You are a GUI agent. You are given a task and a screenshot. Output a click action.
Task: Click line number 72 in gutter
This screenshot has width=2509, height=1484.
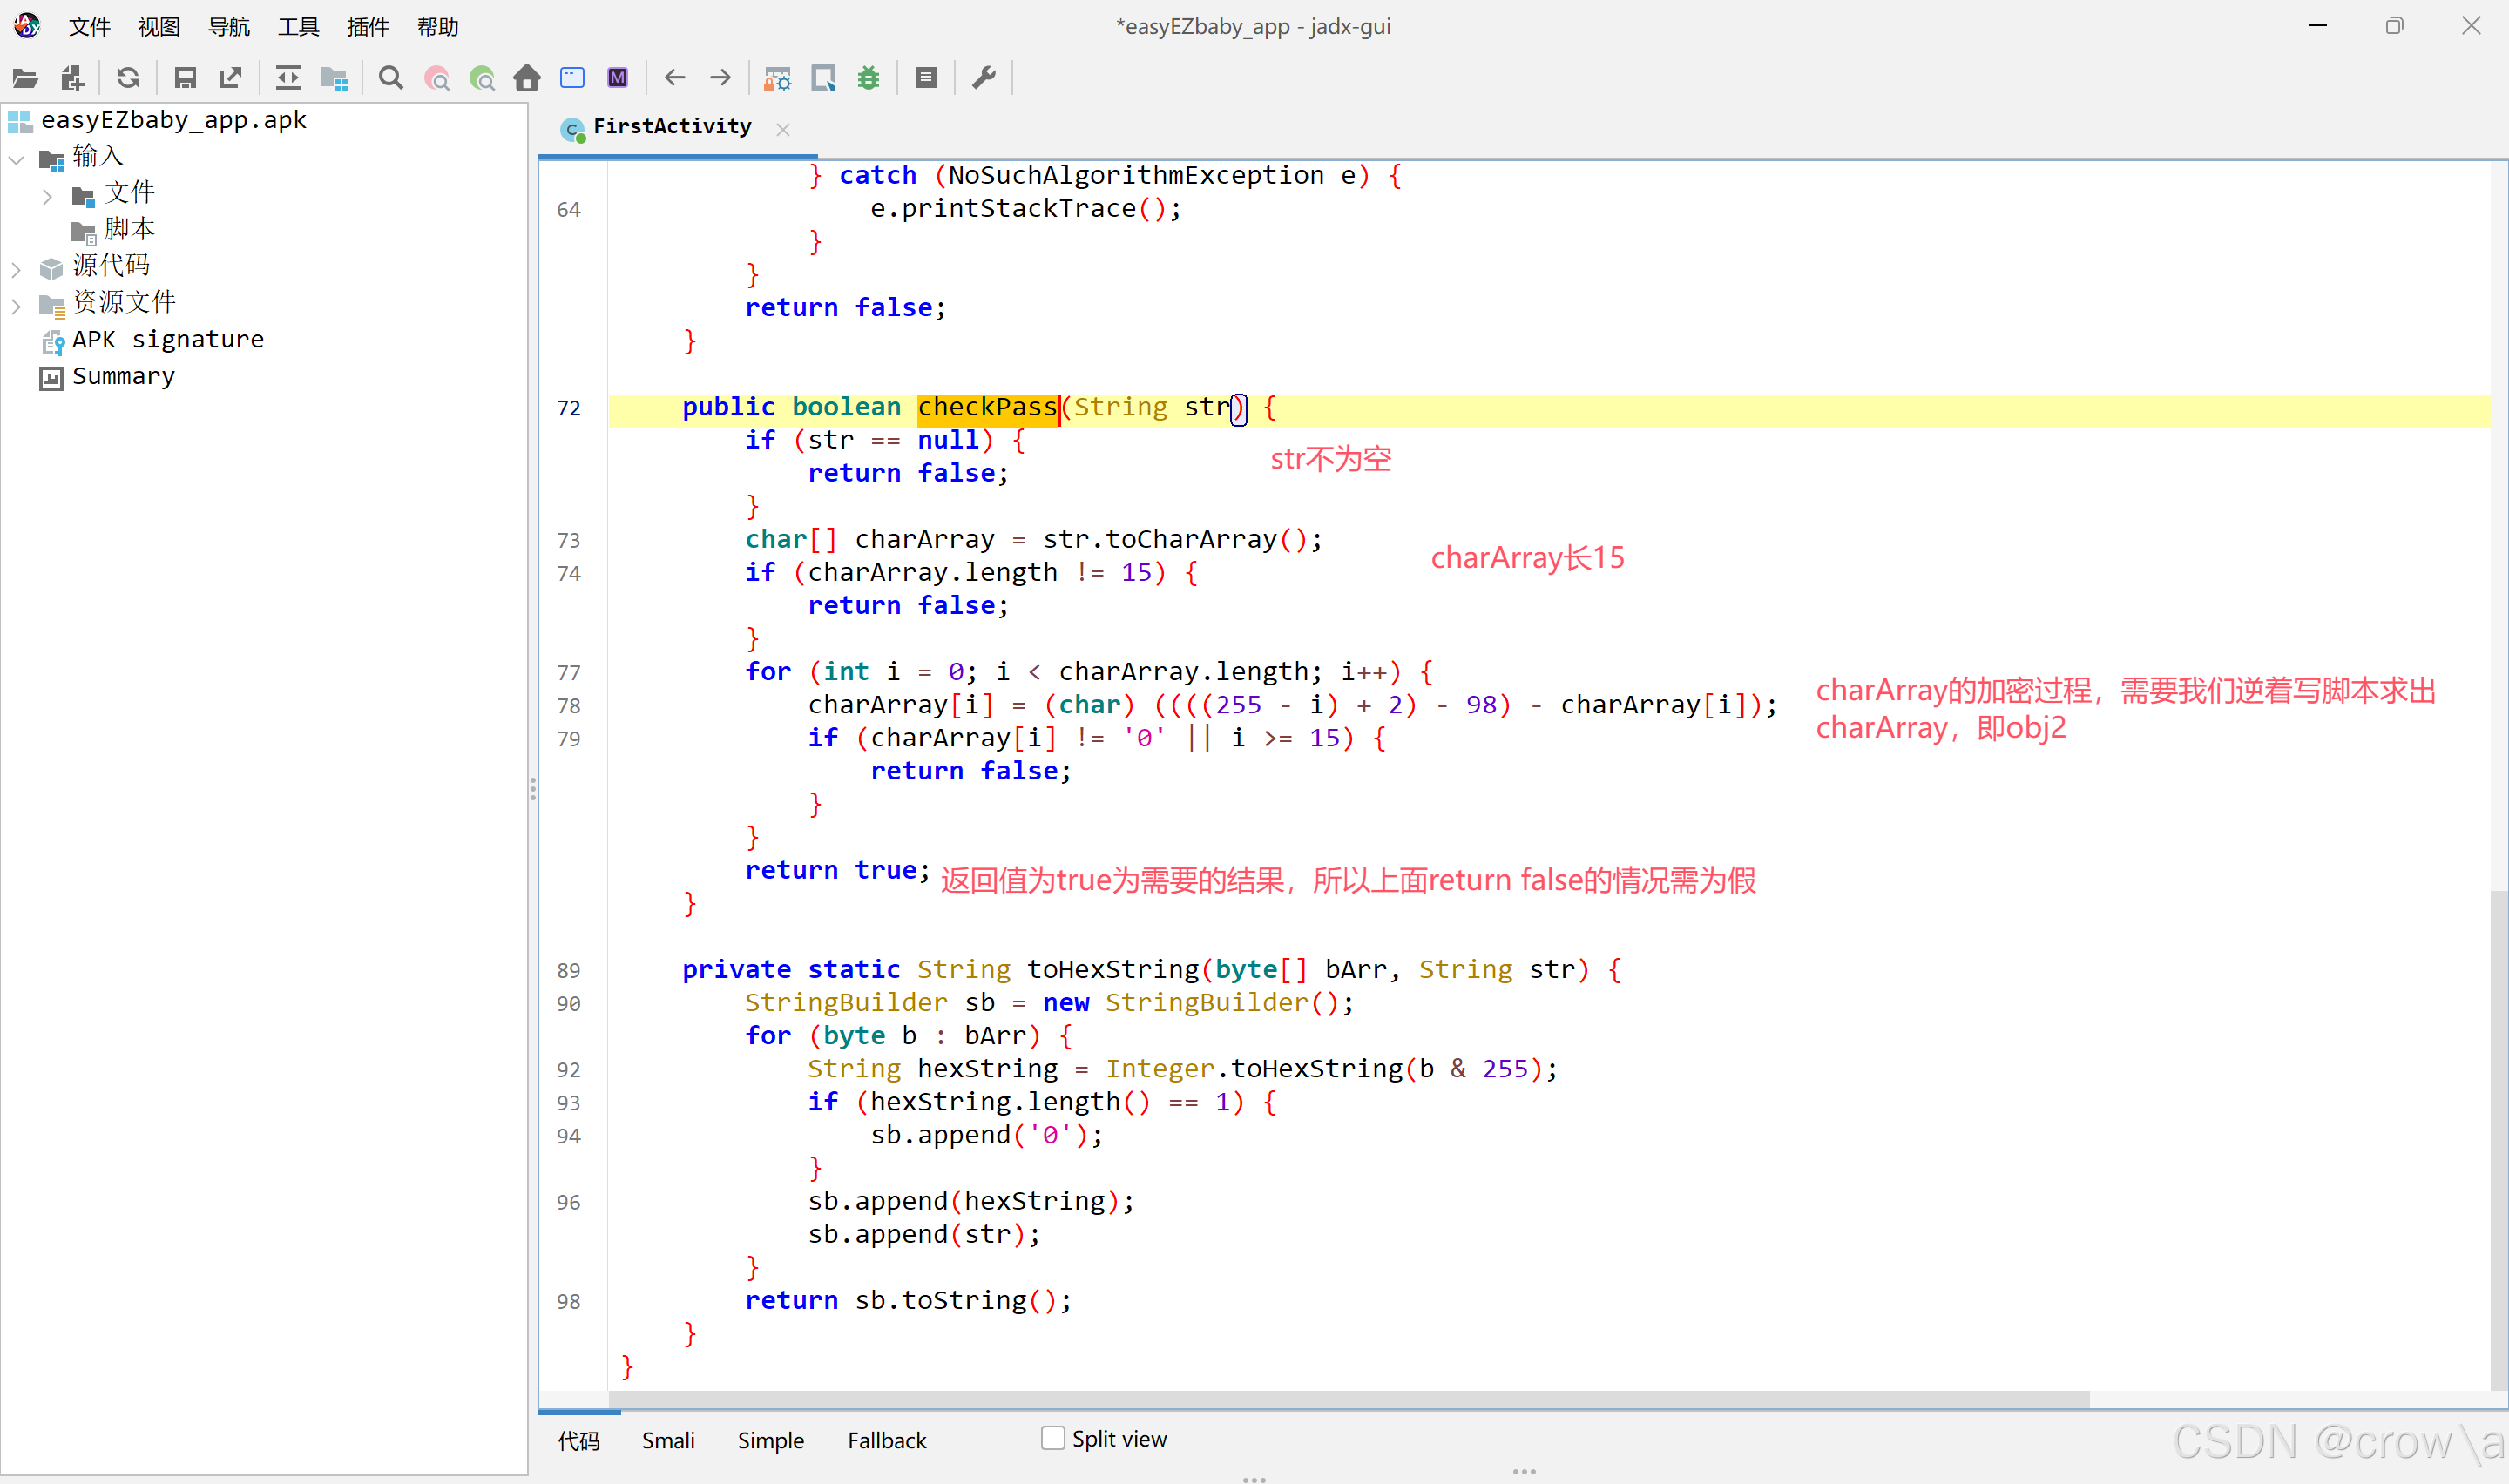coord(569,408)
